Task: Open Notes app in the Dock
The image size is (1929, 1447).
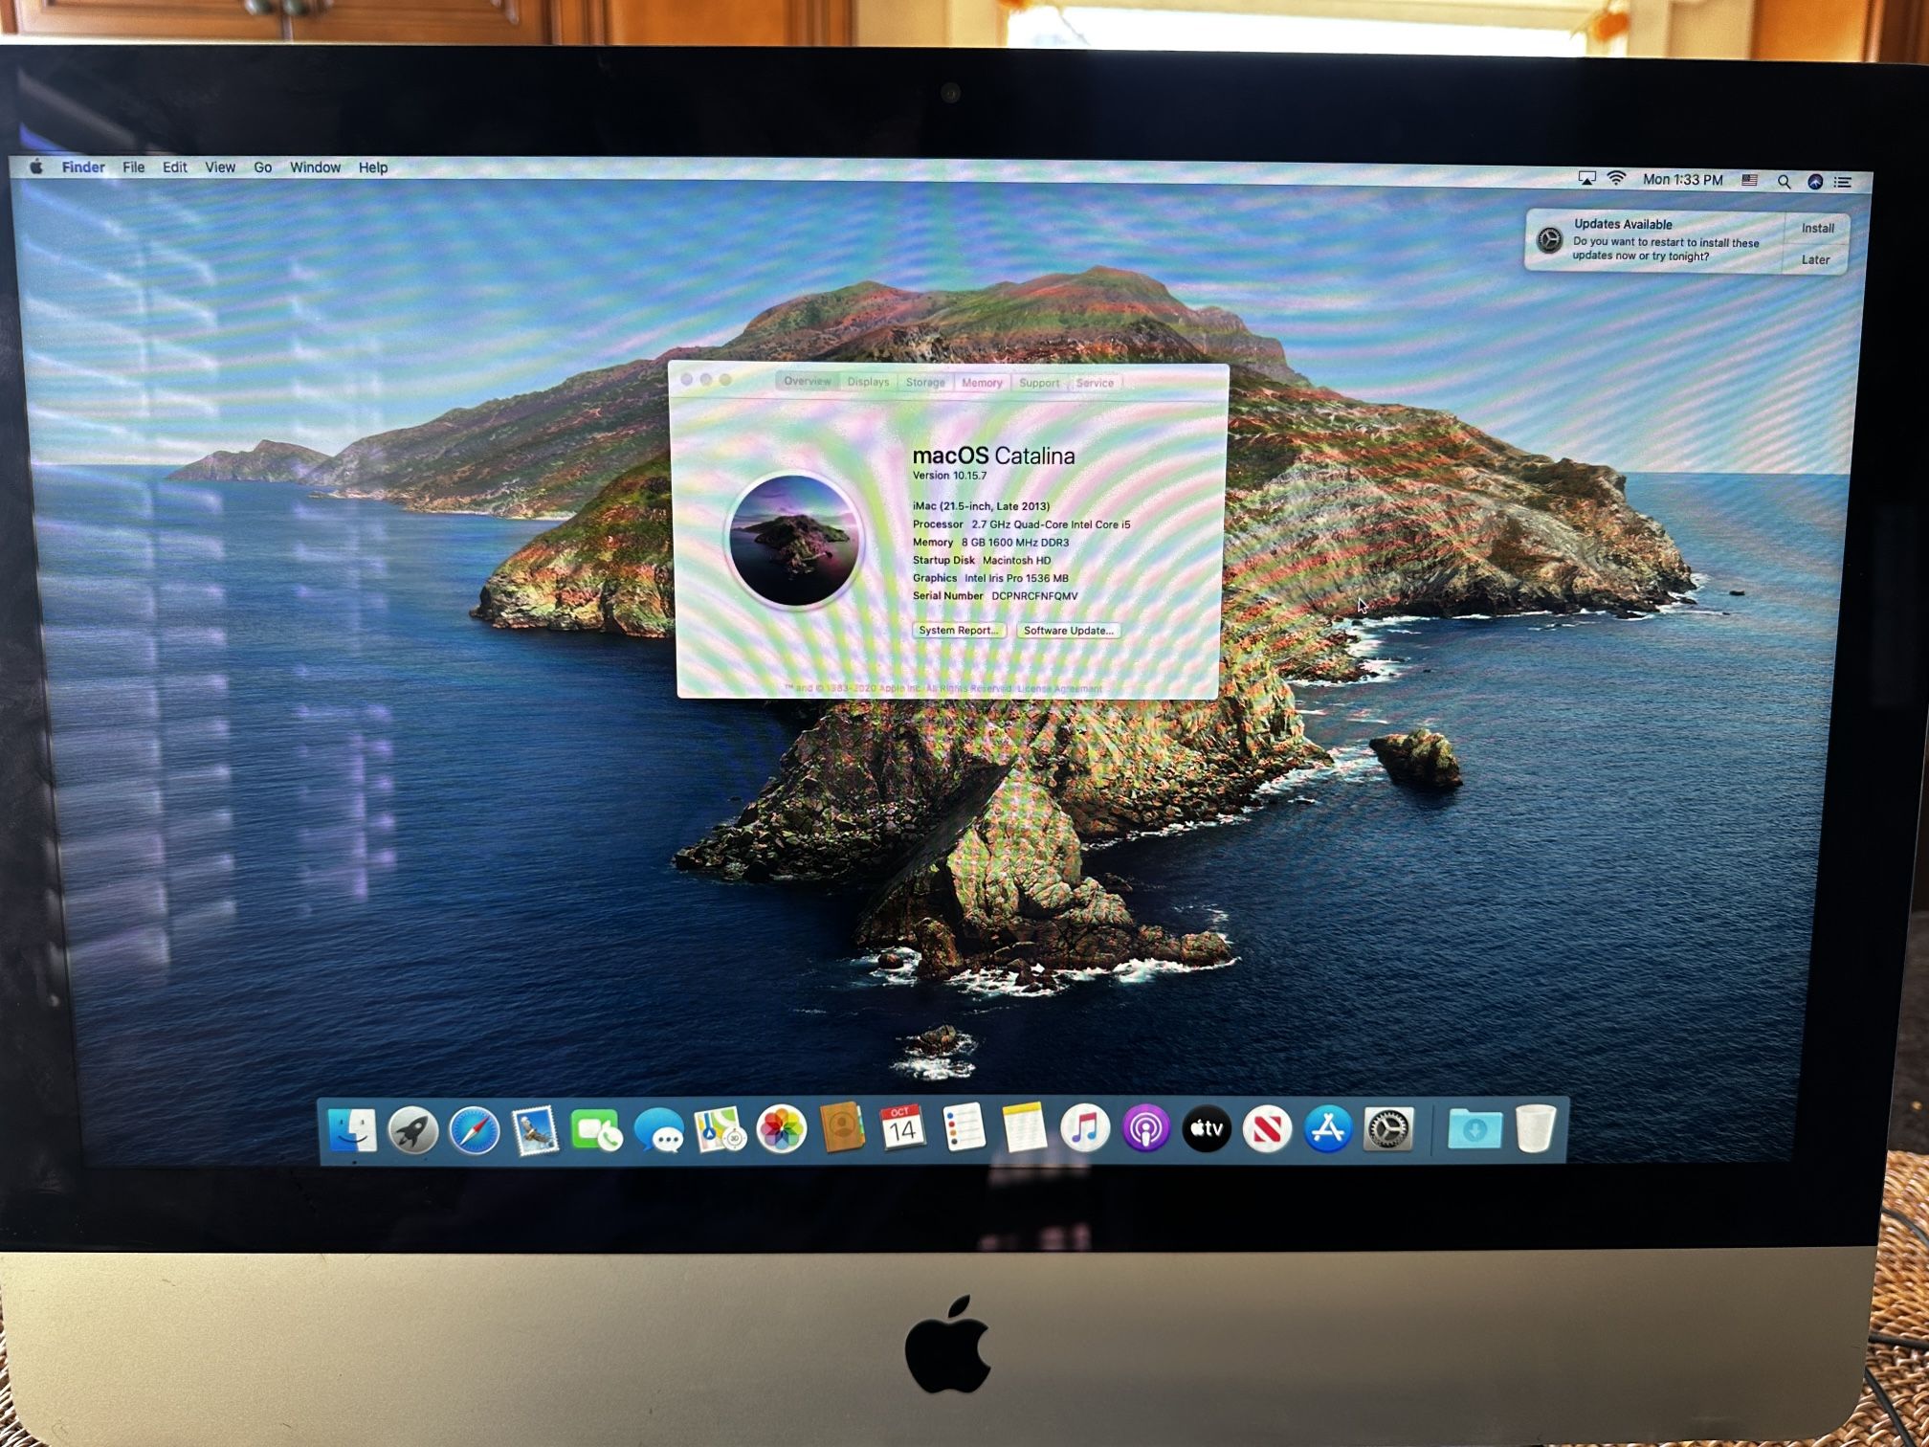Action: pyautogui.click(x=1025, y=1128)
